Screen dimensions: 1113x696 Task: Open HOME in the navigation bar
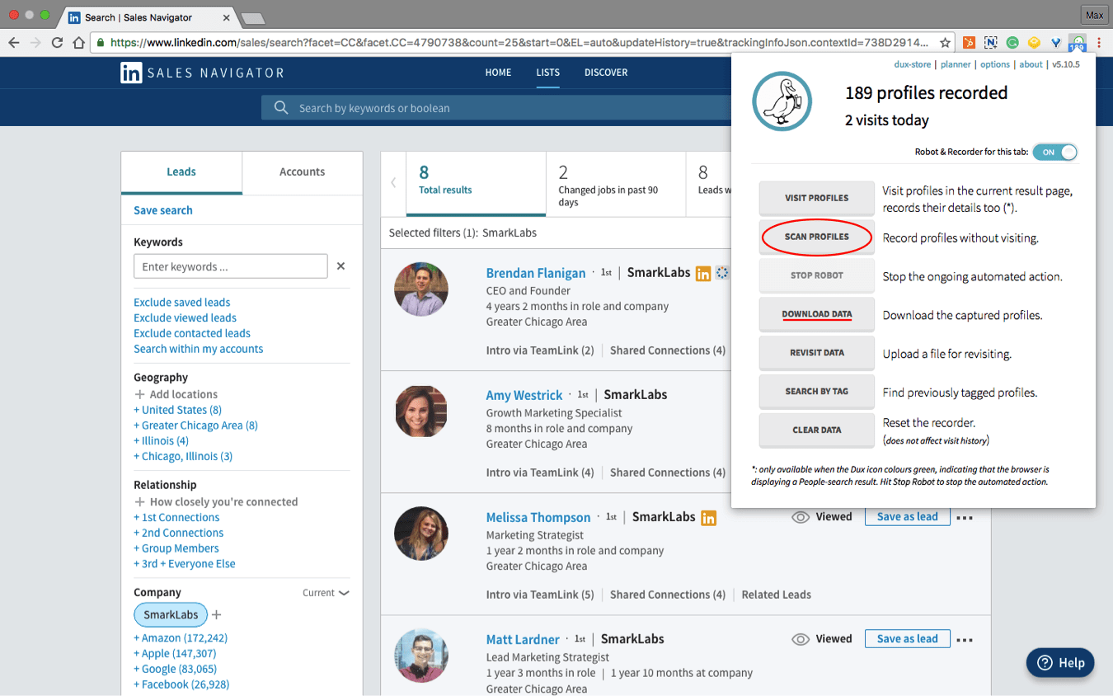(498, 73)
